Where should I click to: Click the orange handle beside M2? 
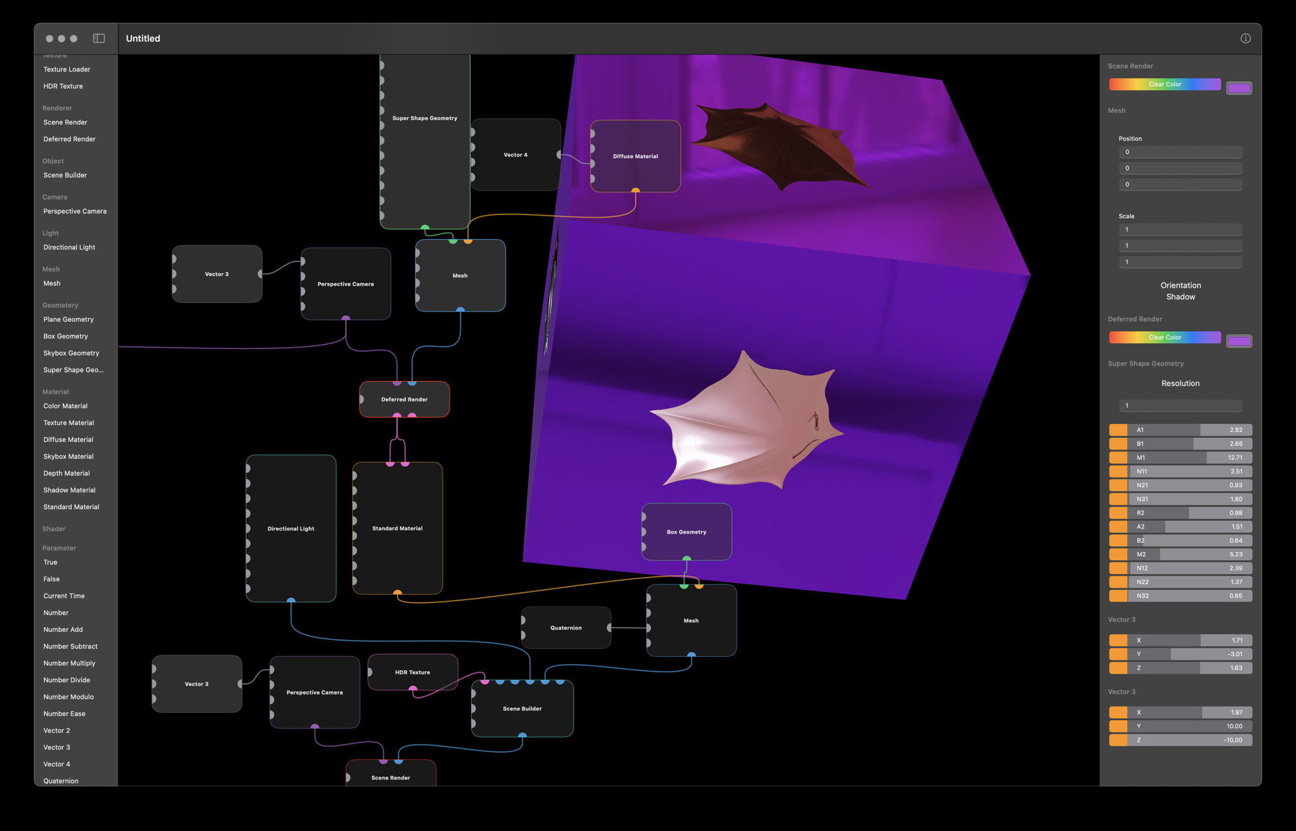(1118, 554)
